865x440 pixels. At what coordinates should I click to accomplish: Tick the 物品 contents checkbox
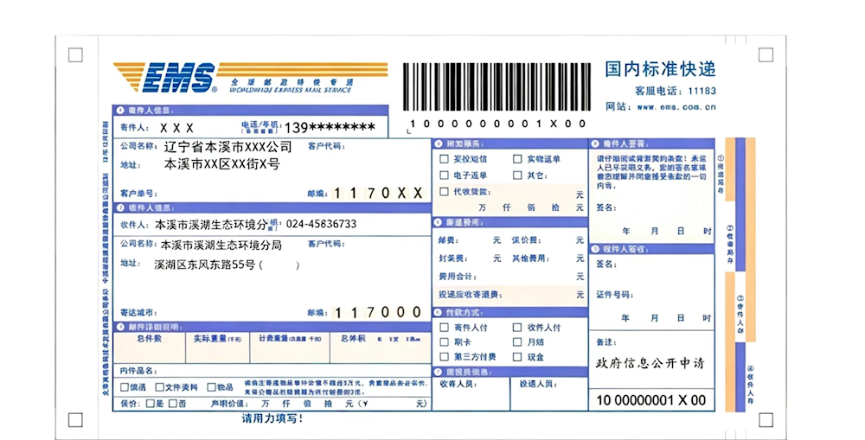point(211,387)
